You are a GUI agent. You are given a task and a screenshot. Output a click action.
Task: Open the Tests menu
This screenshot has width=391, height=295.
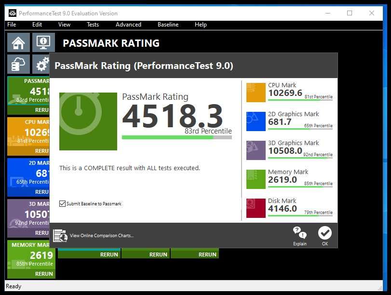(93, 25)
